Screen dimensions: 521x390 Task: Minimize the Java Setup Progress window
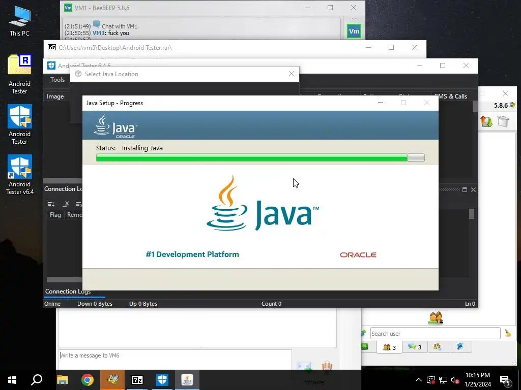(x=381, y=103)
